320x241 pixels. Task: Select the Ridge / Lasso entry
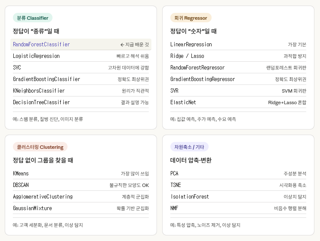point(187,56)
